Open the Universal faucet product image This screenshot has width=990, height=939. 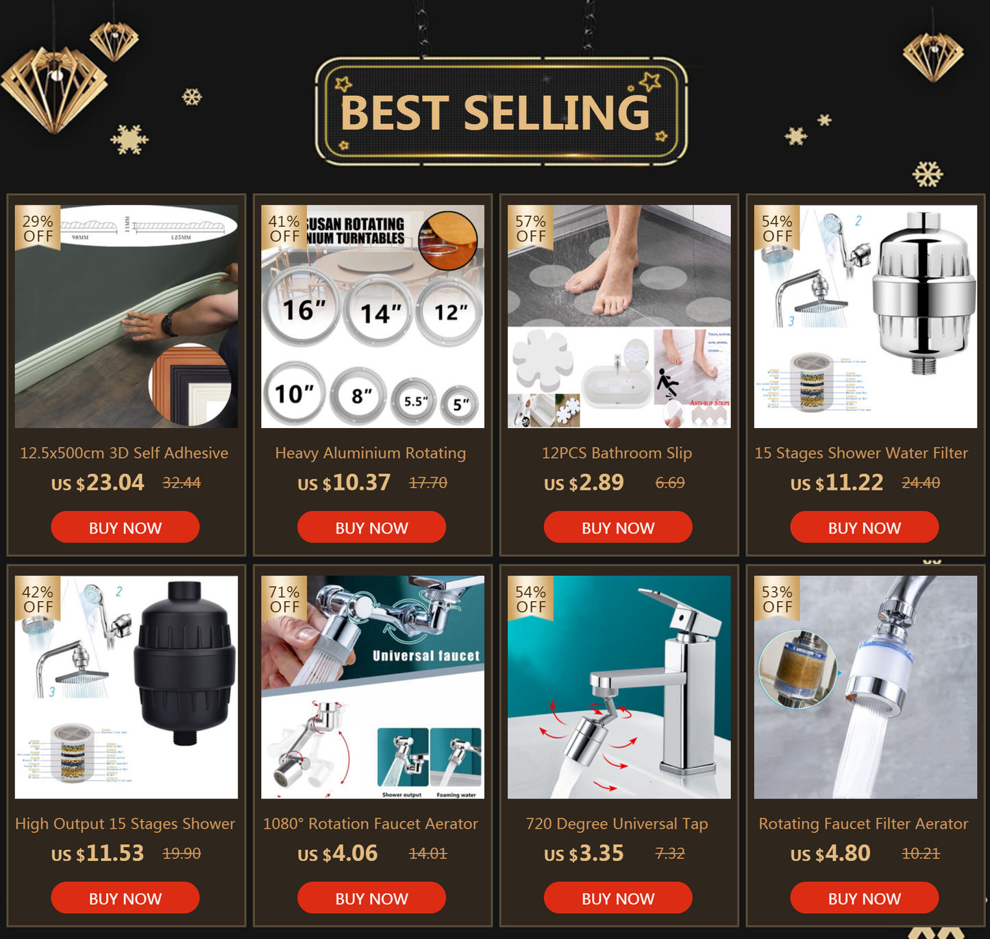coord(373,687)
